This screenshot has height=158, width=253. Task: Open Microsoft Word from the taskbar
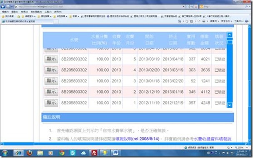[115, 153]
